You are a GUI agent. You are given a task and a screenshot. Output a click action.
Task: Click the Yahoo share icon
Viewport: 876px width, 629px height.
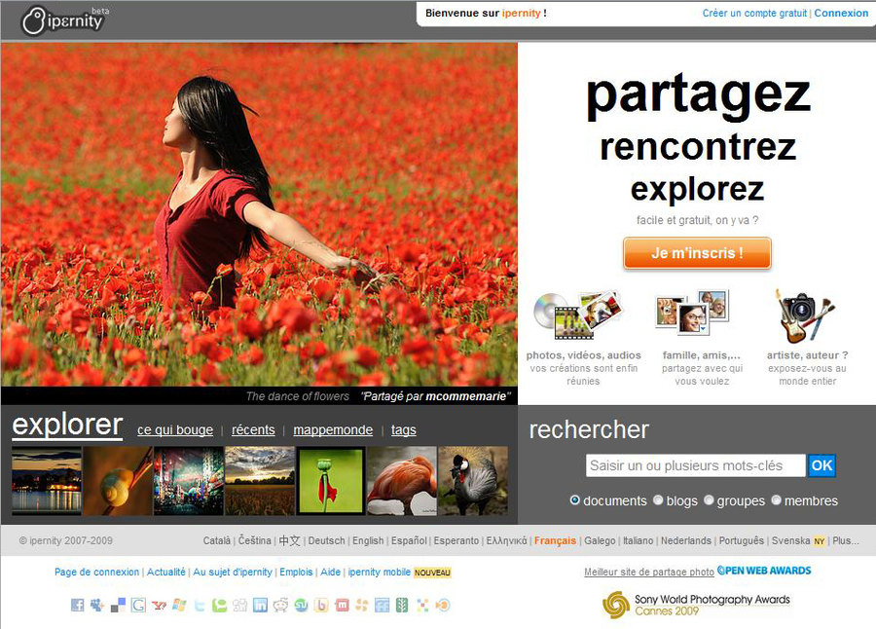pos(160,605)
